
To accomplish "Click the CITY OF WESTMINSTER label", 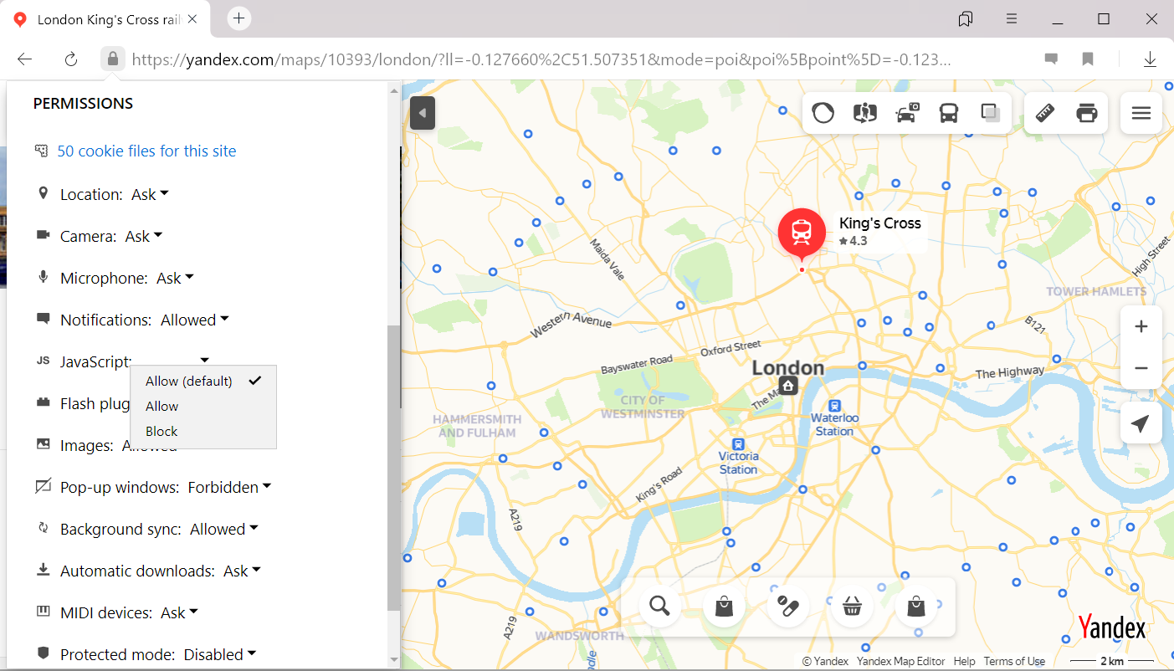I will coord(643,407).
